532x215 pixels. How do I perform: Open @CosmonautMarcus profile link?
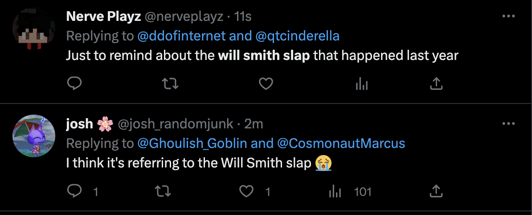coord(341,143)
